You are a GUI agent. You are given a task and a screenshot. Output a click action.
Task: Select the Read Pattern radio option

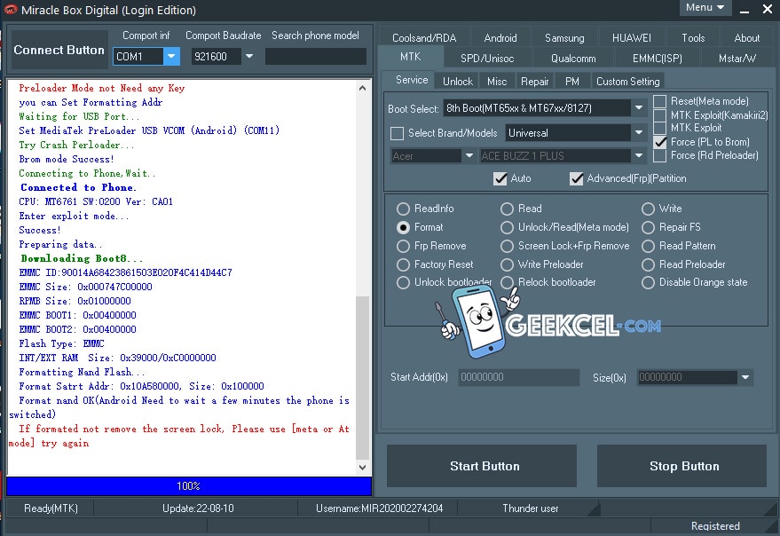click(650, 246)
